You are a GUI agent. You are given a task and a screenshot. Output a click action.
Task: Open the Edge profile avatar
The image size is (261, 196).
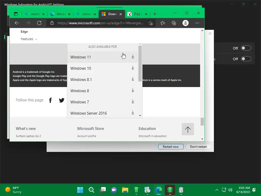click(186, 23)
